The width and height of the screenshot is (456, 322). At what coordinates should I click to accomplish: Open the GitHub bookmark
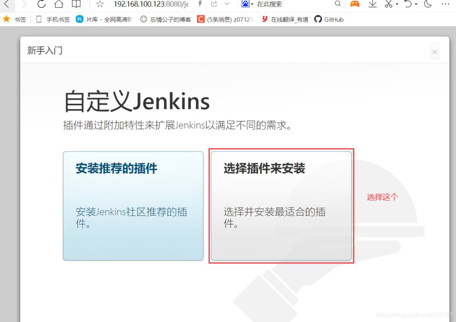click(329, 20)
